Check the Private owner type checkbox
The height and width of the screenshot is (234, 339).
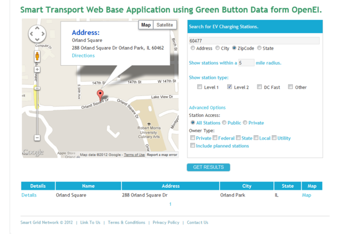point(192,137)
